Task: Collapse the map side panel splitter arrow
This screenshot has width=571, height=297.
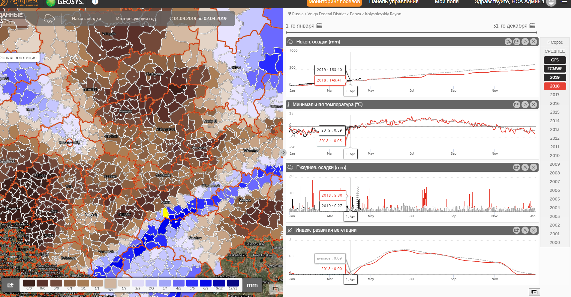Action: (283, 153)
